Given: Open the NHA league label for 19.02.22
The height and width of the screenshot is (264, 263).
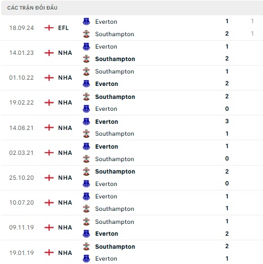Looking at the screenshot, I should point(65,102).
